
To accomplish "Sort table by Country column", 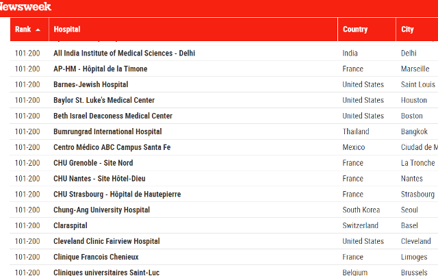I will click(x=367, y=29).
